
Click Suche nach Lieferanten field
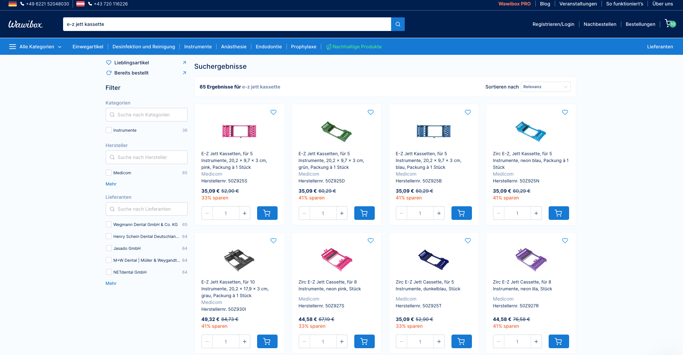tap(147, 209)
